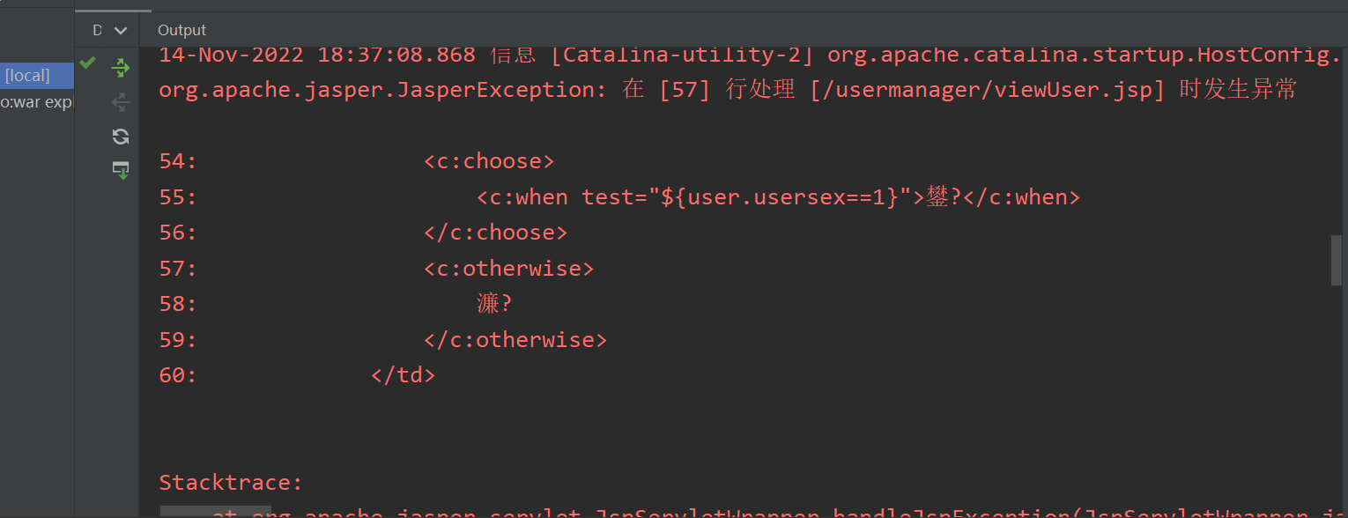
Task: Click the c:when test line 55
Action: tap(778, 197)
